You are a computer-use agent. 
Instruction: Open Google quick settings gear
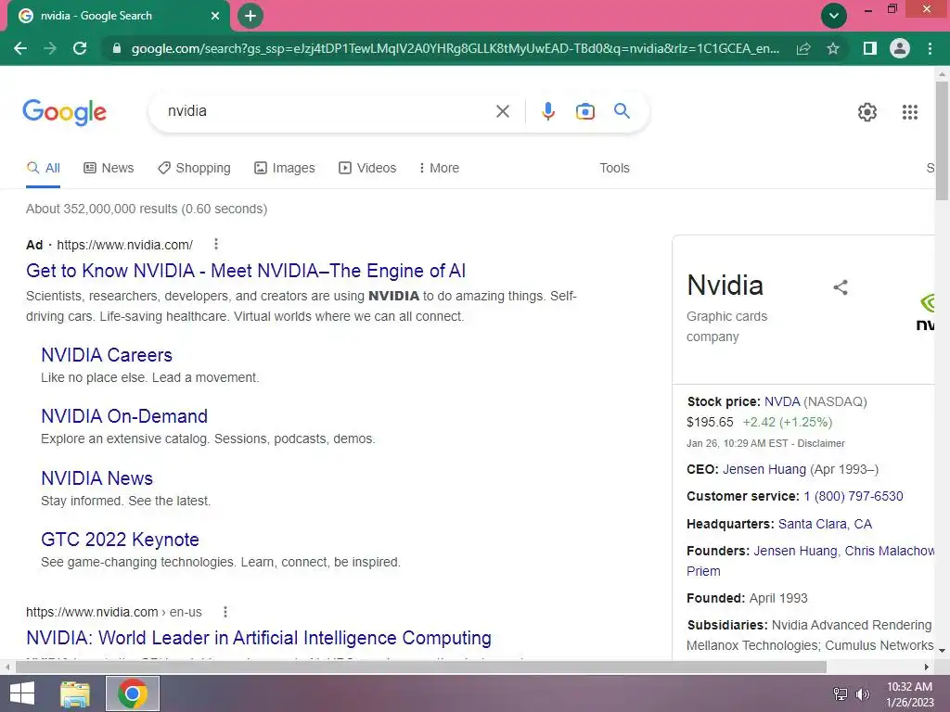(867, 112)
